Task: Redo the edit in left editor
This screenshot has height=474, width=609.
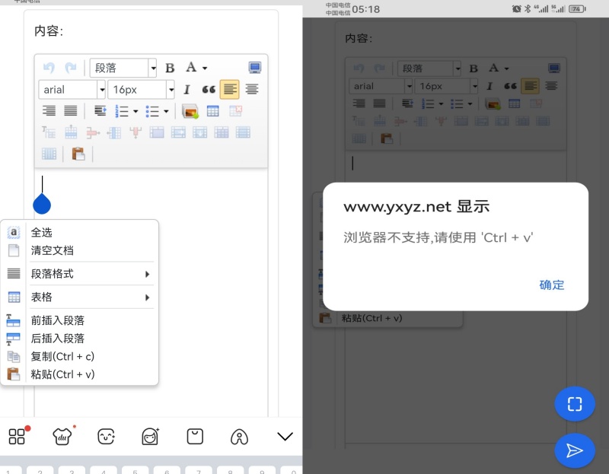Action: coord(71,68)
